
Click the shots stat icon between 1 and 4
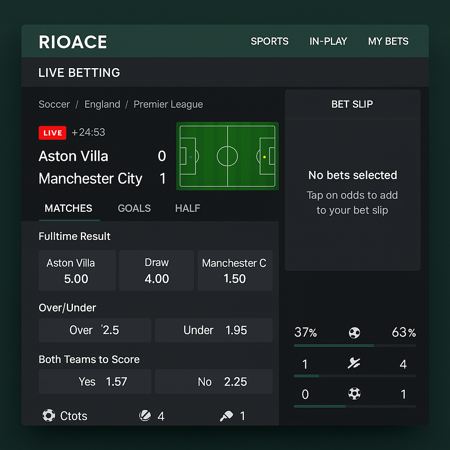354,363
